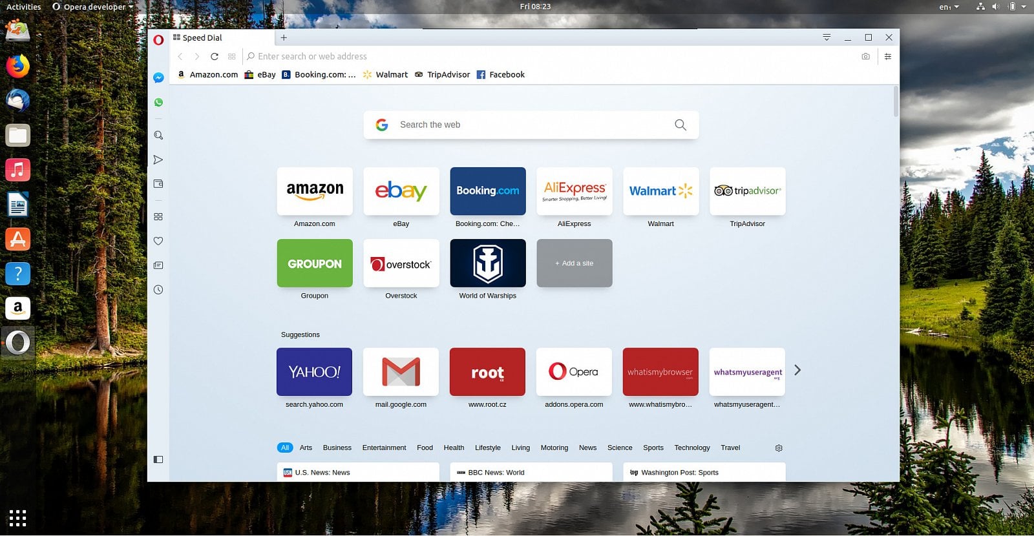Select the Science news category
This screenshot has width=1034, height=536.
tap(620, 448)
